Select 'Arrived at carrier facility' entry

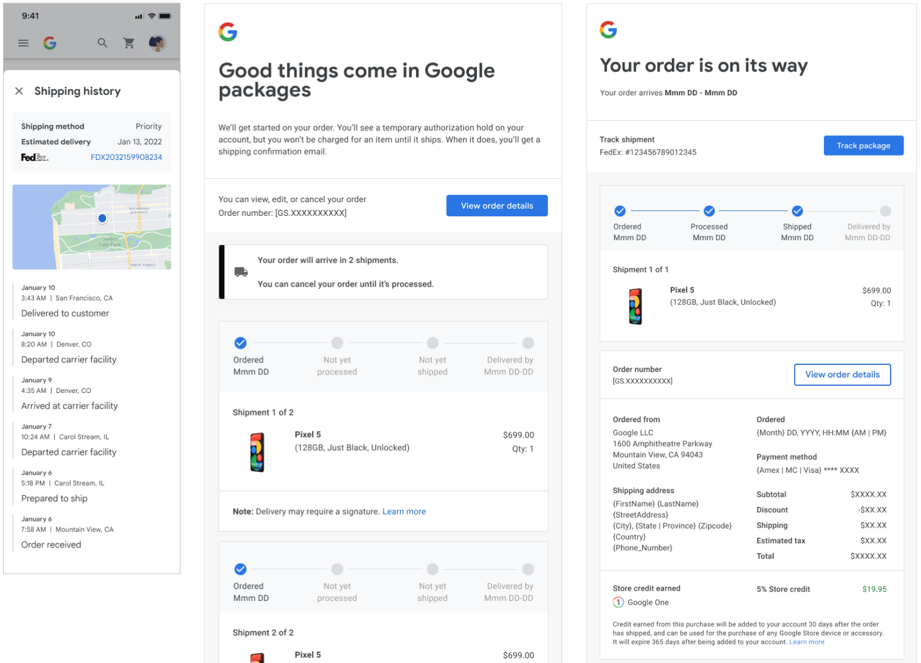point(92,395)
